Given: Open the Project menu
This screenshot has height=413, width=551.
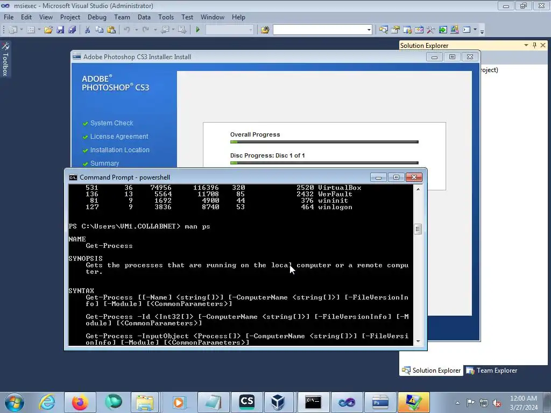Looking at the screenshot, I should [x=70, y=17].
